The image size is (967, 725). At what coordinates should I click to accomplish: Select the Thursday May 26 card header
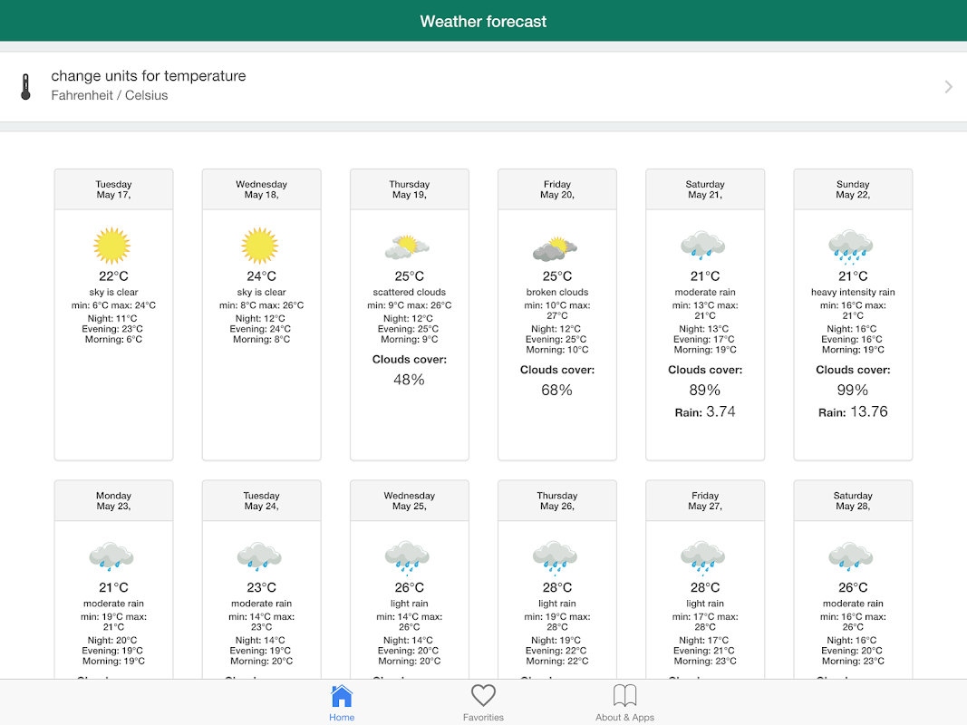(557, 500)
